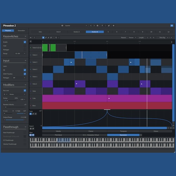Screen dimensions: 176x176
Task: Open the Quartet preset dropdown
Action: [x=76, y=26]
